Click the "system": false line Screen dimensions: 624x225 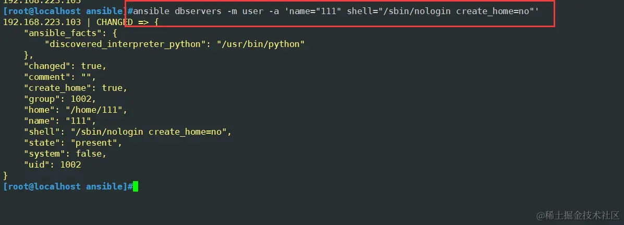pyautogui.click(x=65, y=154)
